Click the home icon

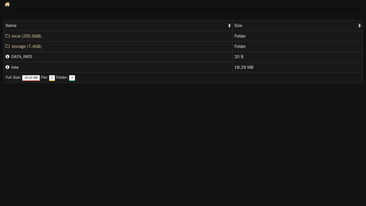click(x=7, y=4)
